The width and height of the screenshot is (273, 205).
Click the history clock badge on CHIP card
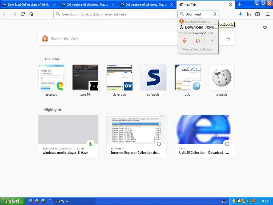coord(227,144)
